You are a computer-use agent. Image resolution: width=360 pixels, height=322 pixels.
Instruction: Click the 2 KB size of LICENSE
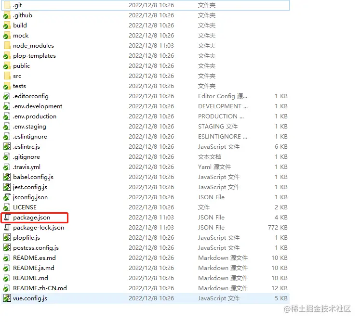[x=281, y=207]
